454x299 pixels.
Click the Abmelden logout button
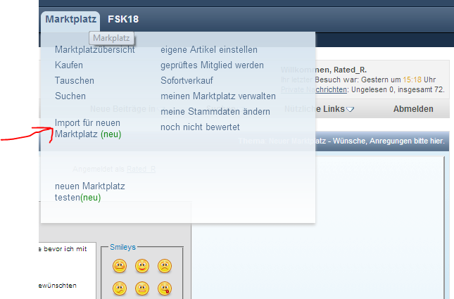[x=413, y=109]
